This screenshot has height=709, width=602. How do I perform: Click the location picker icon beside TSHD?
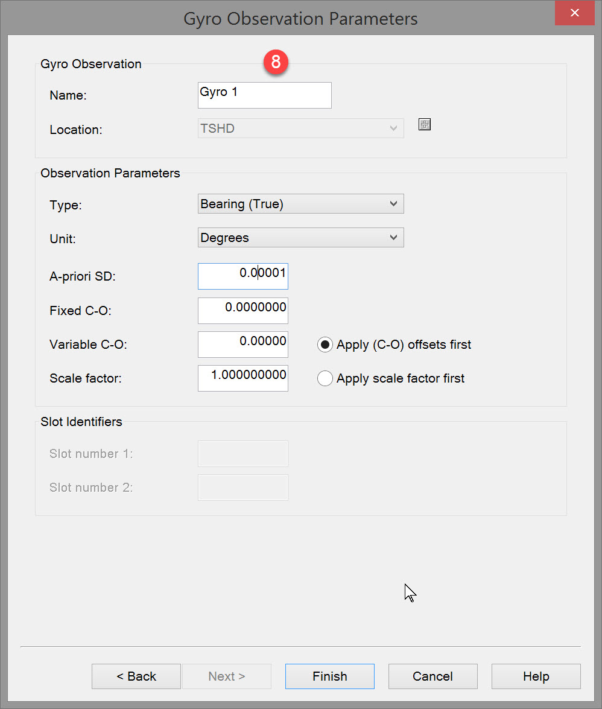[425, 125]
